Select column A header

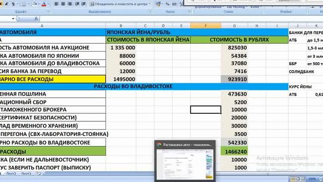[42, 26]
